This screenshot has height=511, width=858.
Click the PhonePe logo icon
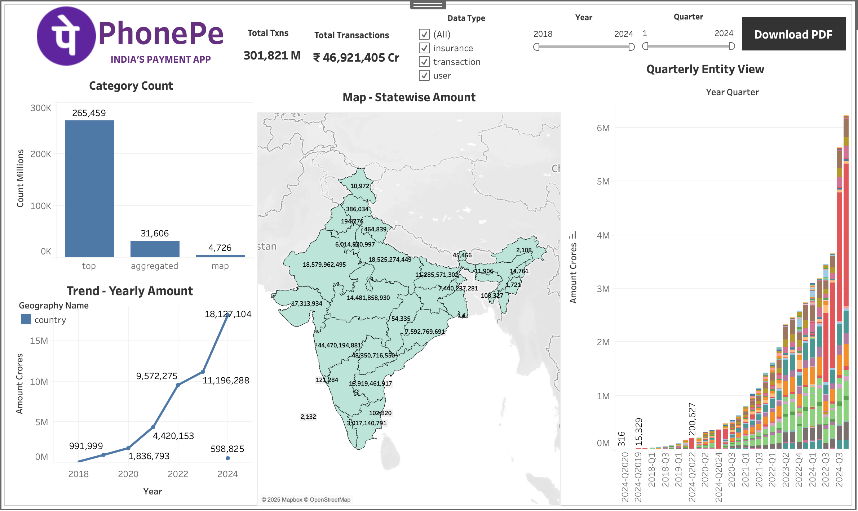pyautogui.click(x=66, y=36)
